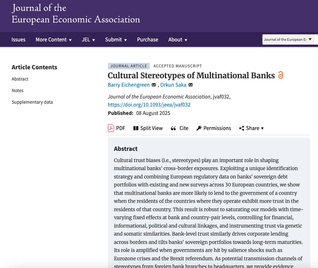Click the ACCEPTED MANUSCRIPT label
The image size is (318, 268).
[178, 66]
